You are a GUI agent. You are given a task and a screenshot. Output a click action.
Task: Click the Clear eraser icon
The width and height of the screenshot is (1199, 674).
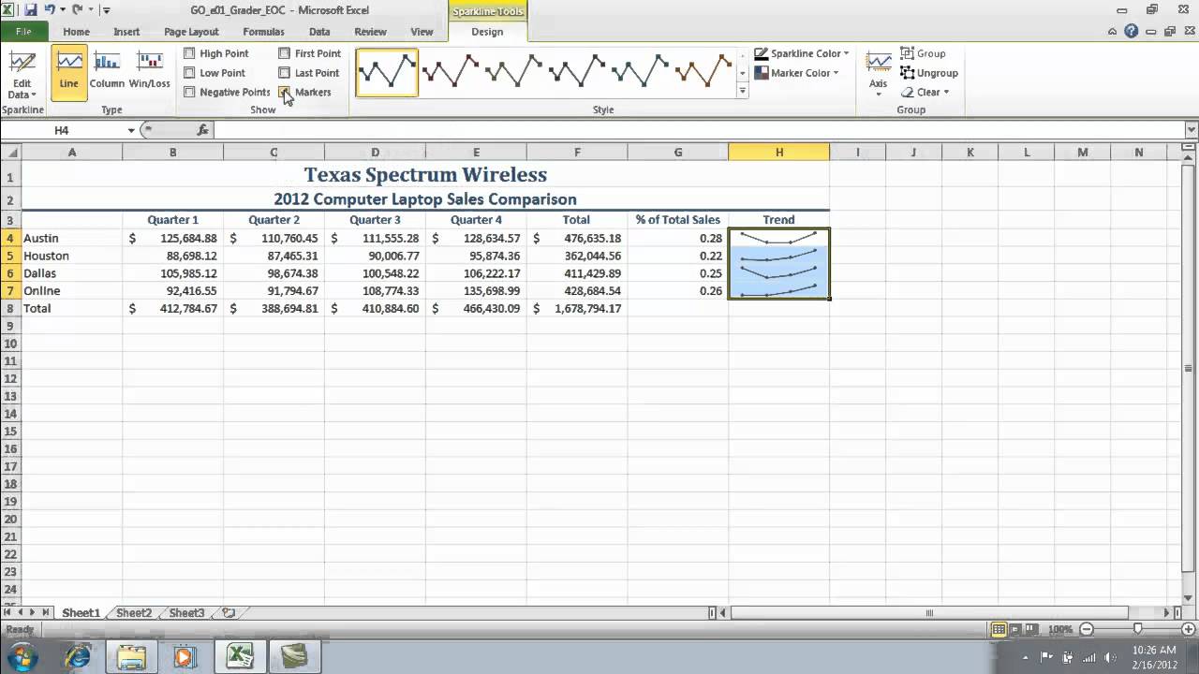[908, 92]
